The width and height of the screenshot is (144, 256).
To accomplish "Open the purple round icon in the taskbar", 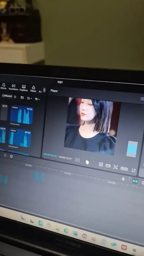I will 85,236.
